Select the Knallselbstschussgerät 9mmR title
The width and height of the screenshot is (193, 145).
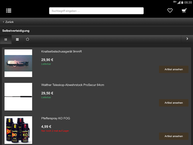61,51
